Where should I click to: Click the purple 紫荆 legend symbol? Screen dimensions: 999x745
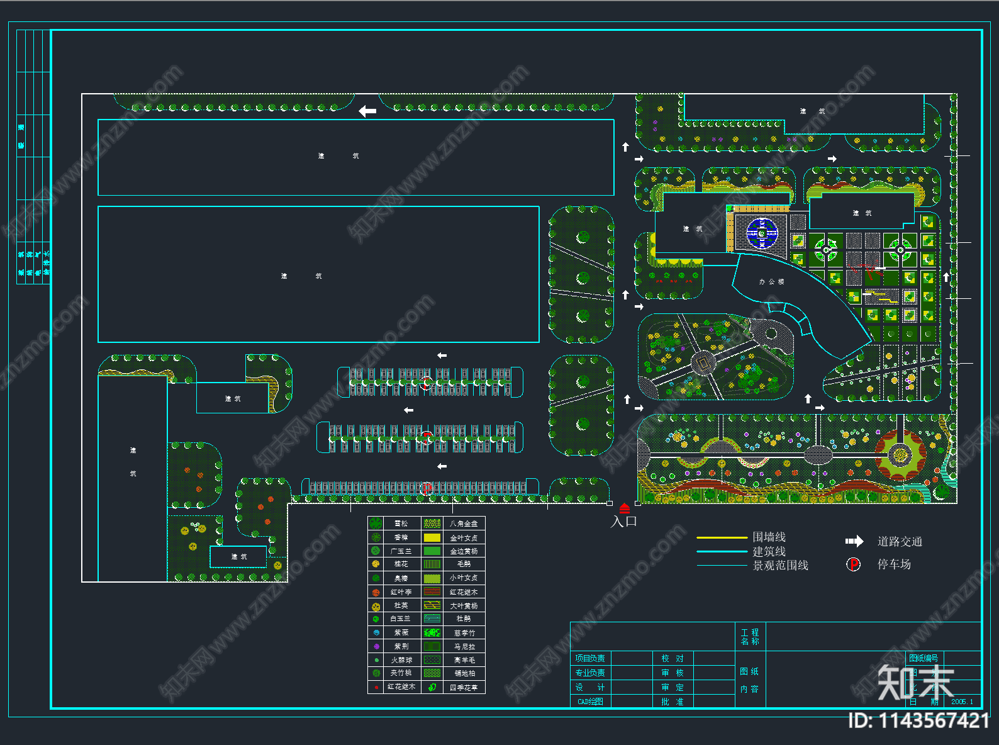click(x=376, y=646)
